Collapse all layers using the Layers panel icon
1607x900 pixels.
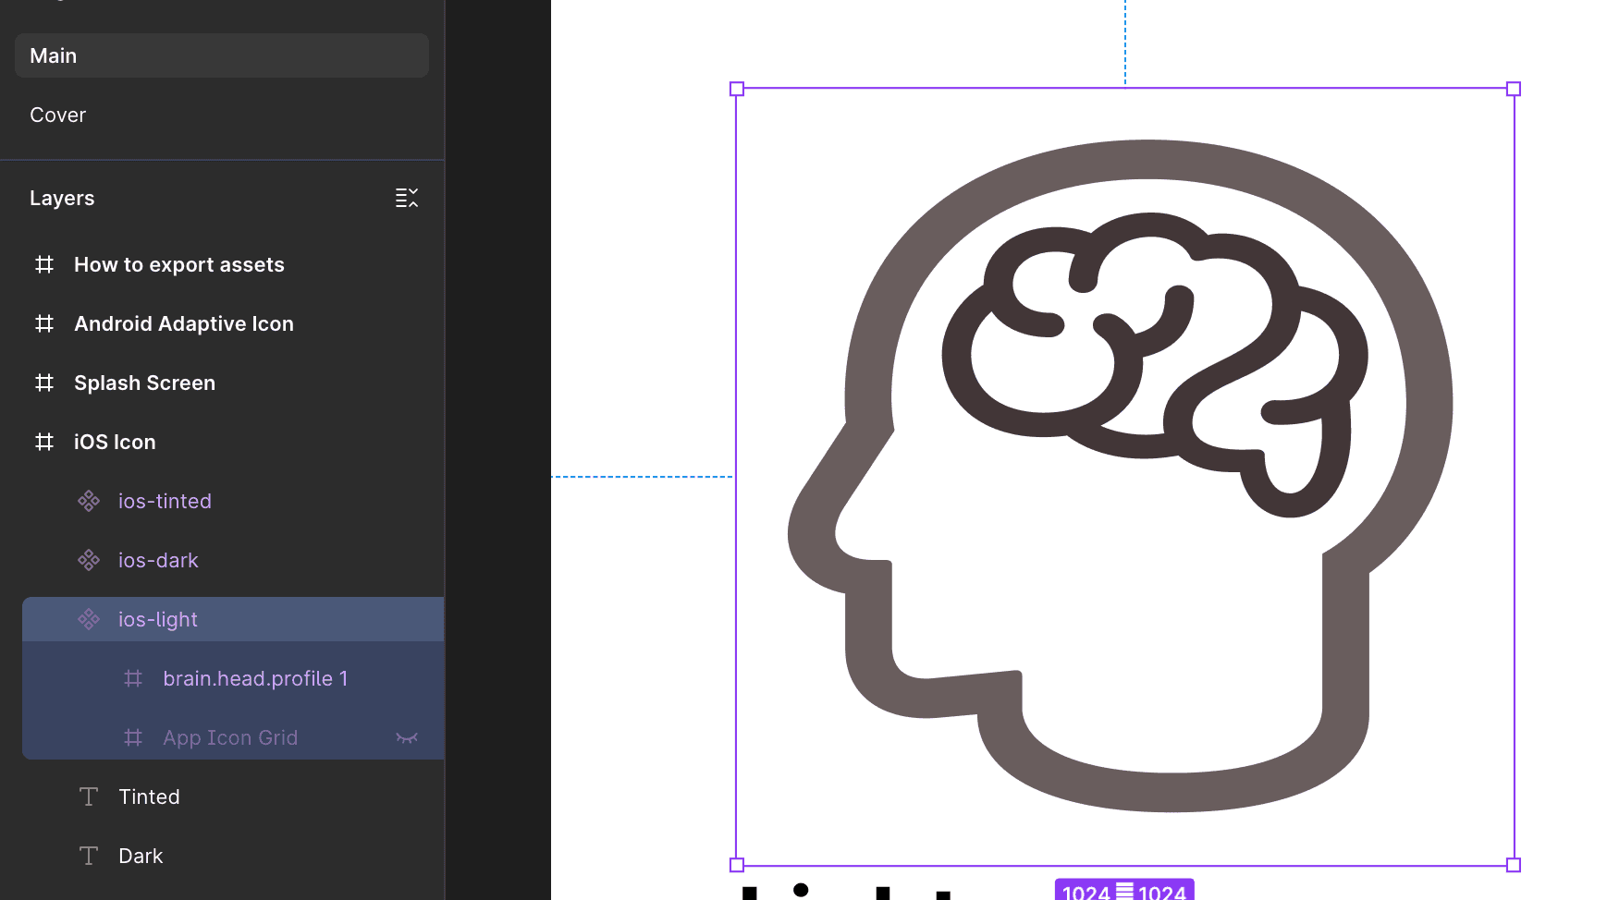click(407, 198)
